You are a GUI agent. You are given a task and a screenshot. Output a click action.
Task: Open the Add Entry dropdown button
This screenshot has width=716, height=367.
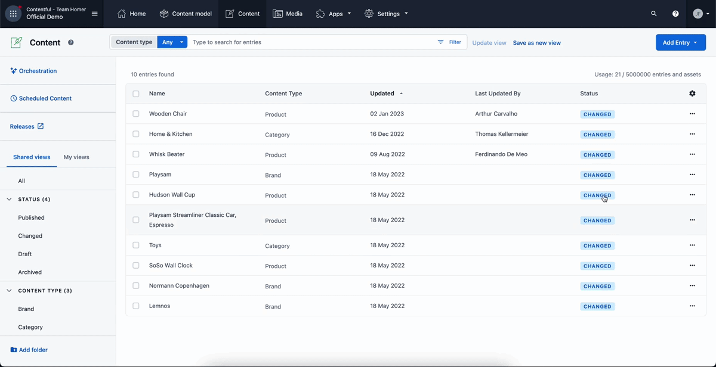681,42
